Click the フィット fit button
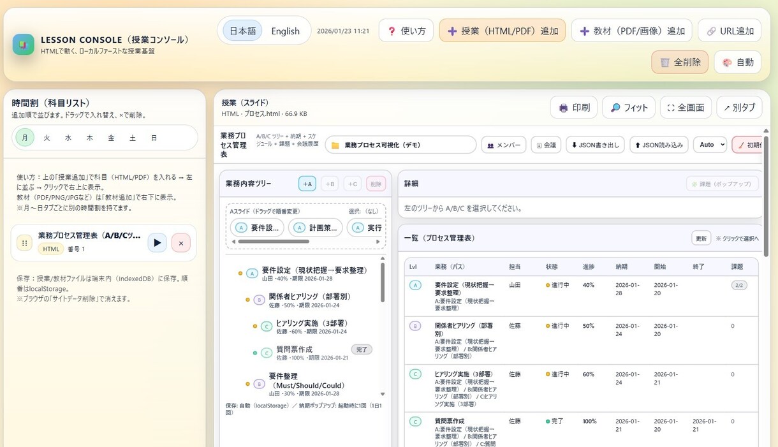The height and width of the screenshot is (447, 778). [x=629, y=108]
